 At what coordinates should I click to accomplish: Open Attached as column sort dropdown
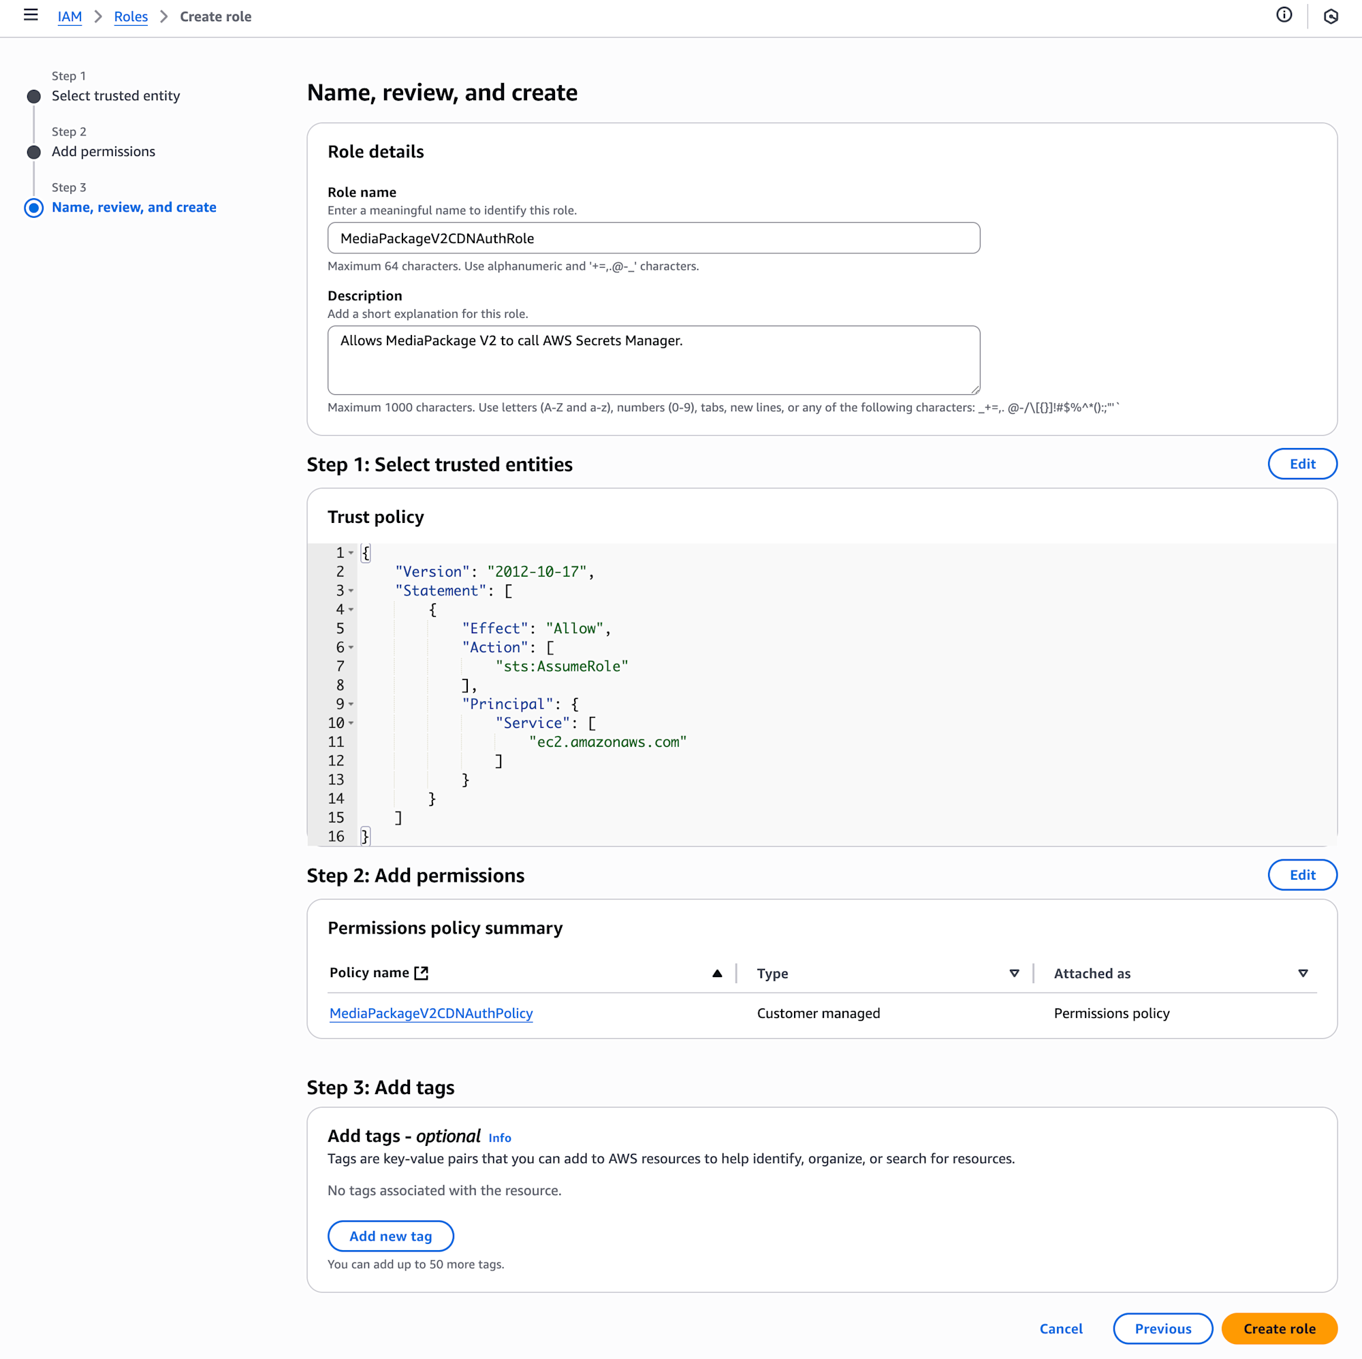click(1302, 974)
